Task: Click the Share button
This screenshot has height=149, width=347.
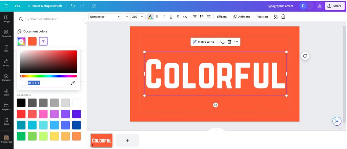Action: pyautogui.click(x=334, y=6)
